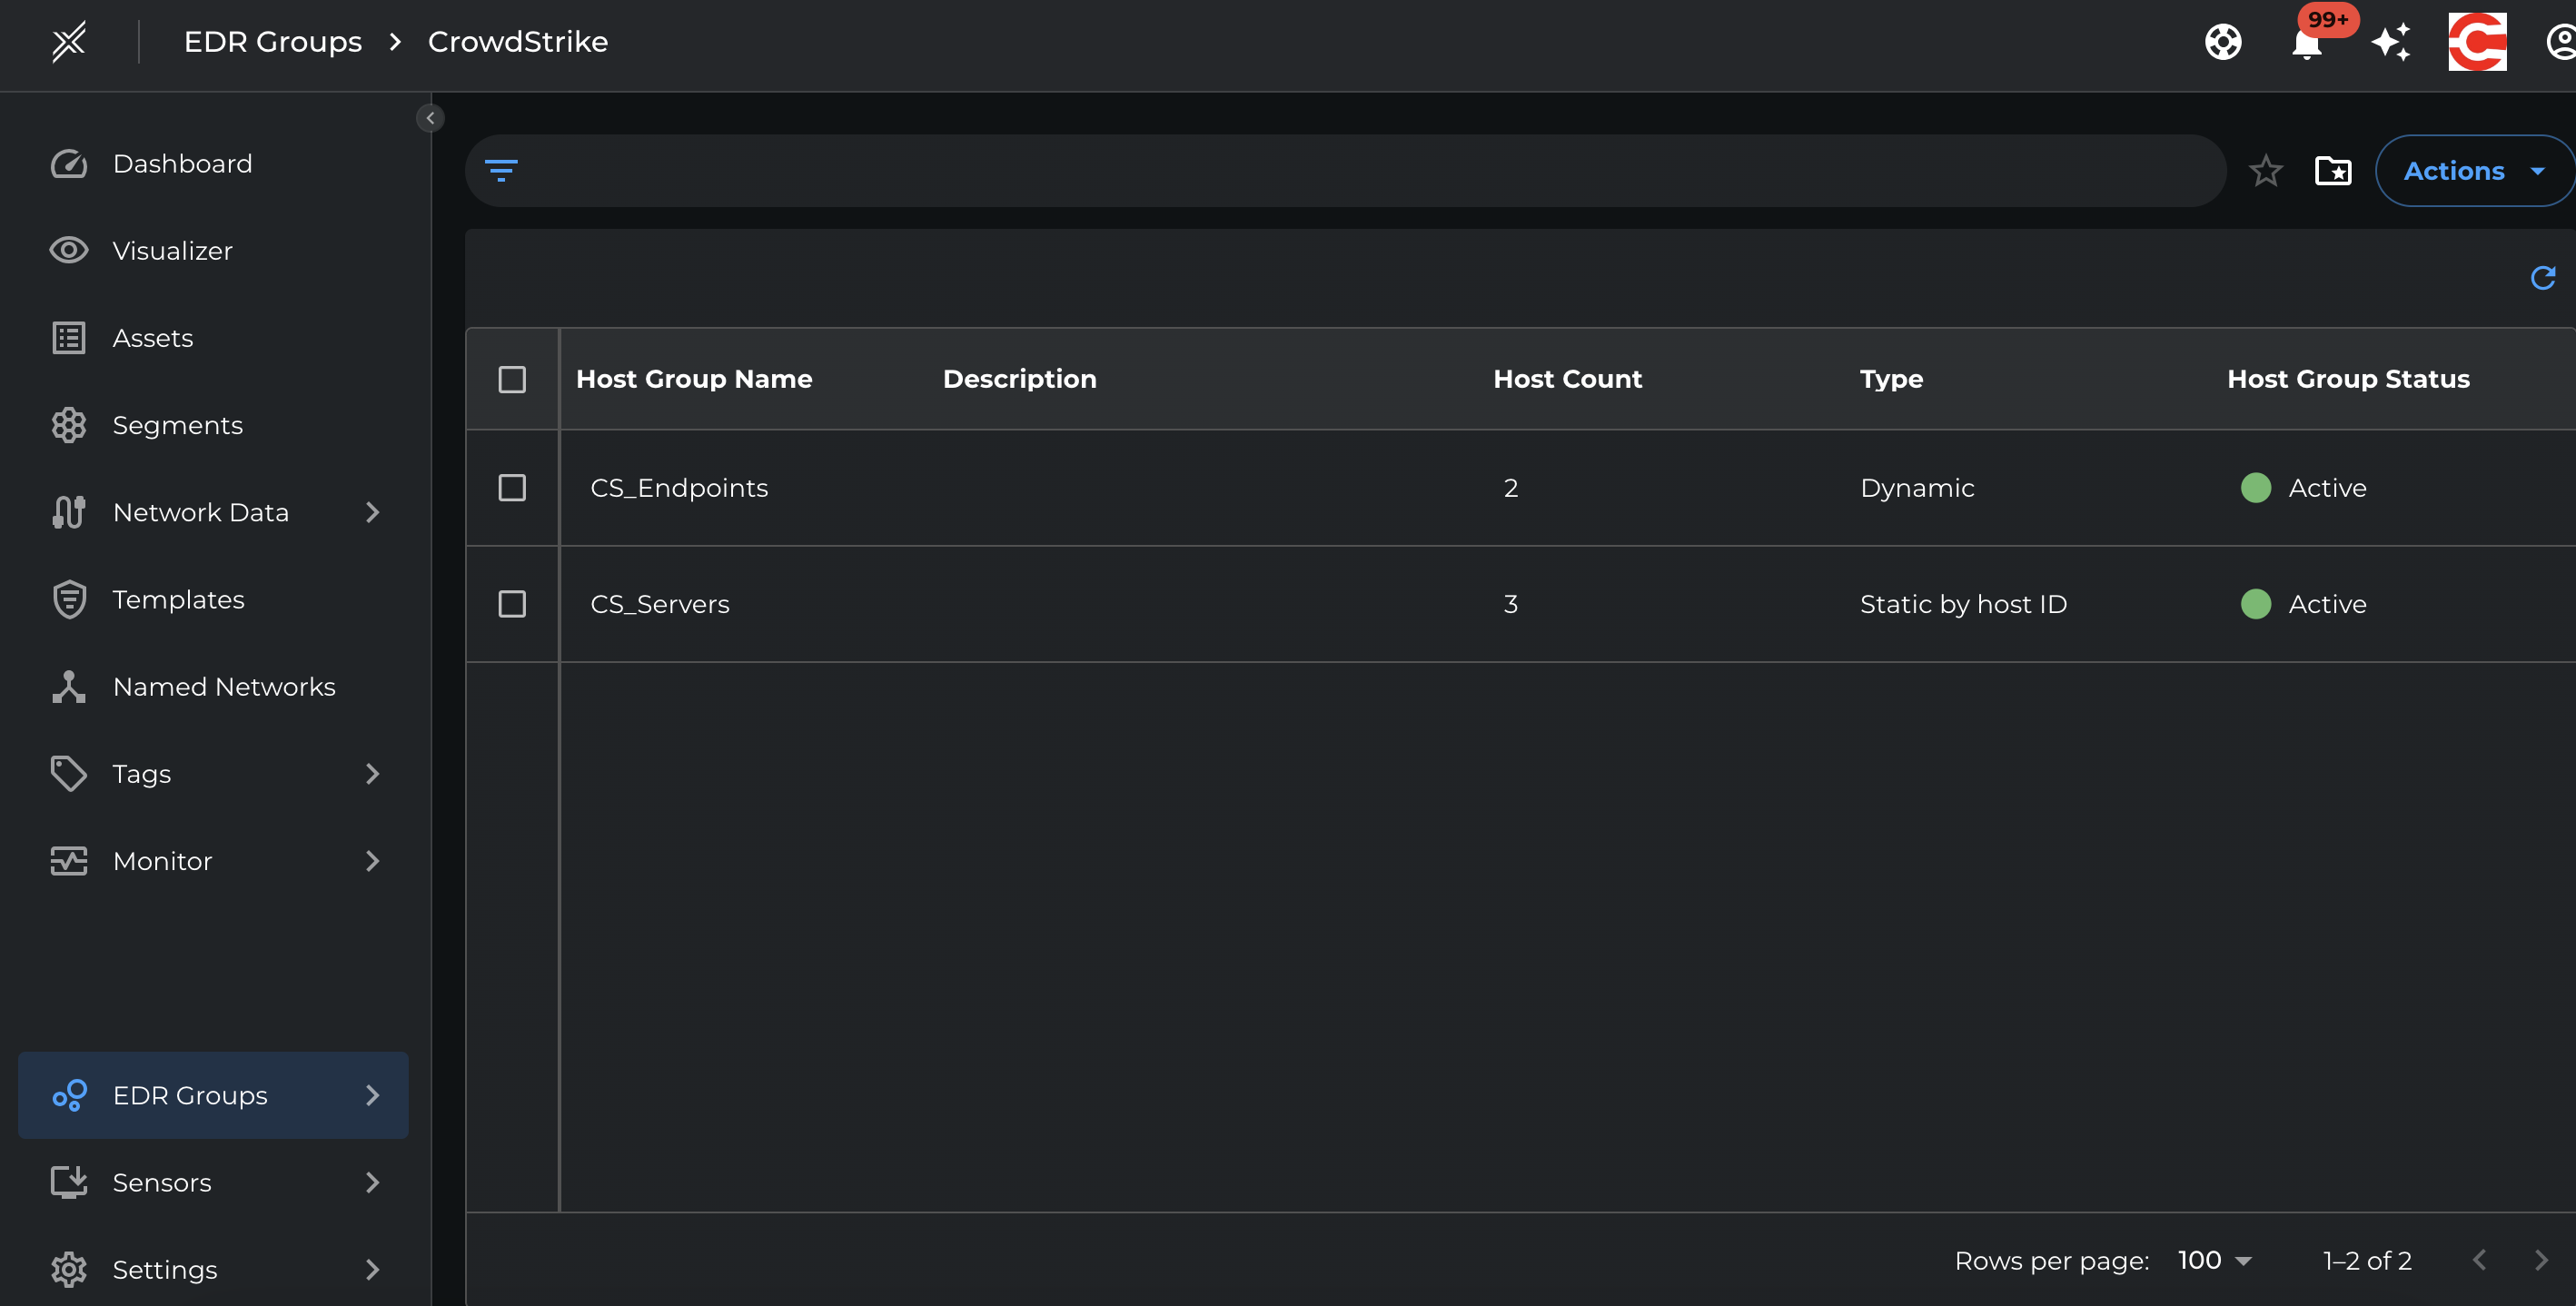Image resolution: width=2576 pixels, height=1306 pixels.
Task: Collapse the sidebar with arrow handle
Action: pos(430,118)
